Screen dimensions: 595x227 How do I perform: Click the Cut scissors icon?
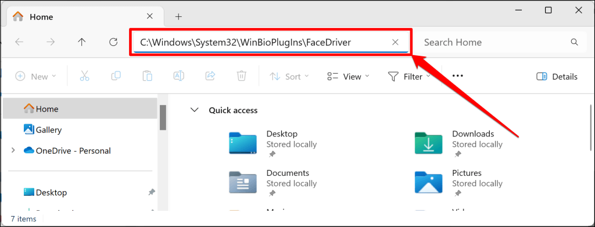click(84, 76)
